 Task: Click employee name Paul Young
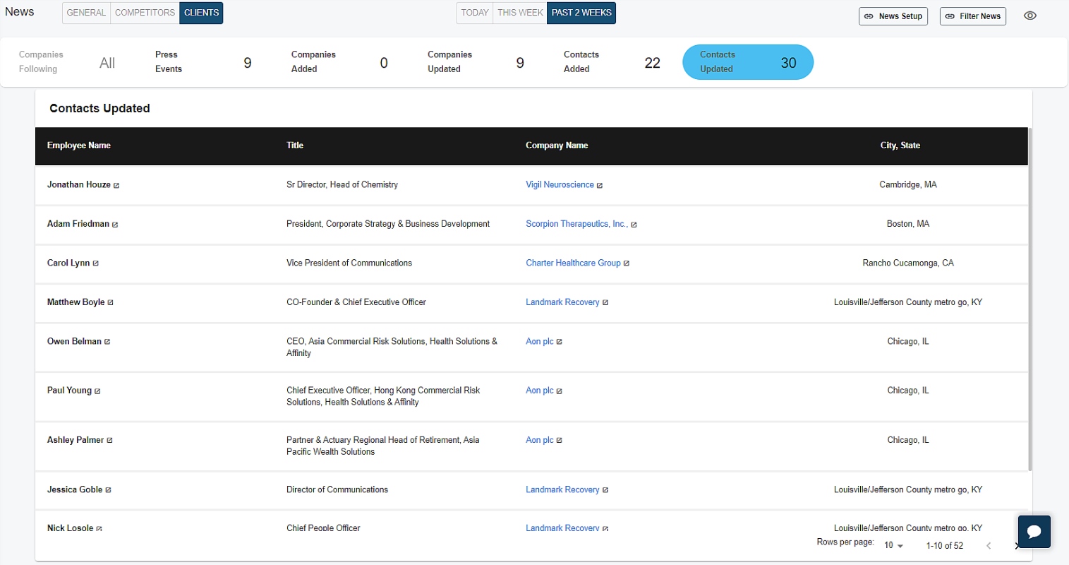point(69,391)
